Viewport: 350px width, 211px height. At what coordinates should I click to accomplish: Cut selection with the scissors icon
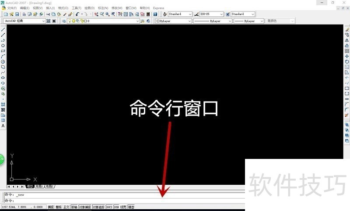click(x=48, y=14)
